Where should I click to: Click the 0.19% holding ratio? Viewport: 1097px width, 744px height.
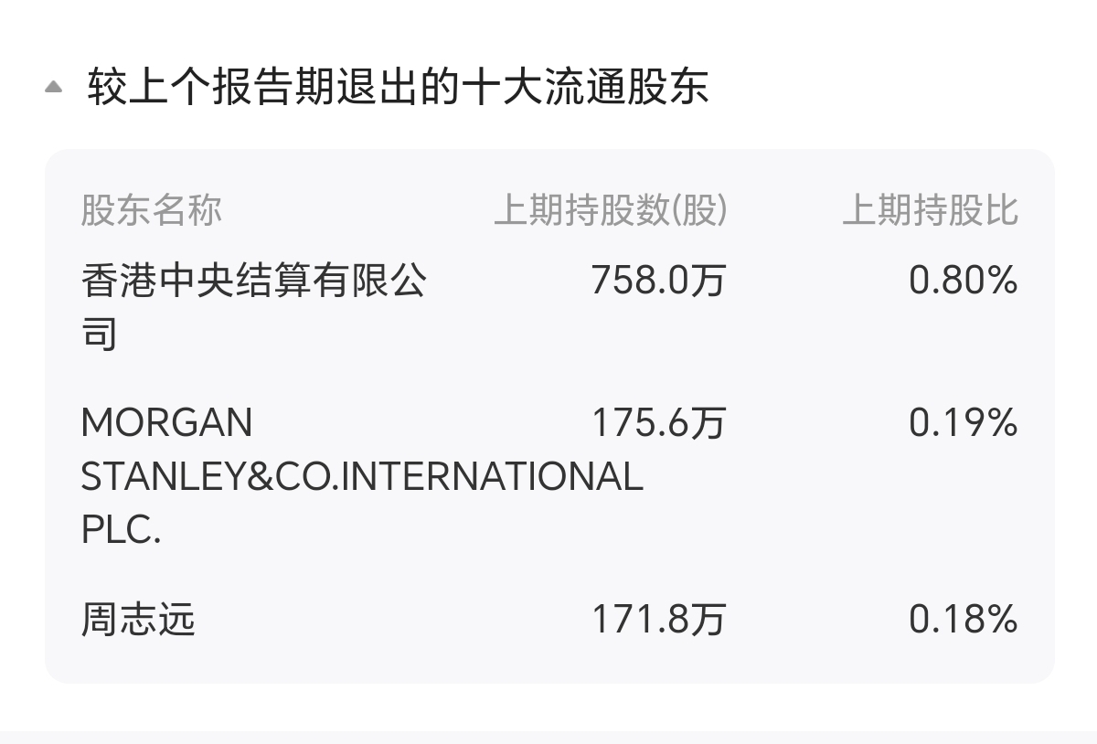pyautogui.click(x=964, y=423)
